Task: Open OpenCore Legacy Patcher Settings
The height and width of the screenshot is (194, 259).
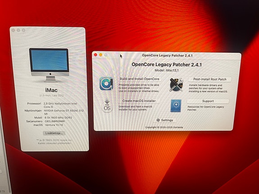Action: 164,120
